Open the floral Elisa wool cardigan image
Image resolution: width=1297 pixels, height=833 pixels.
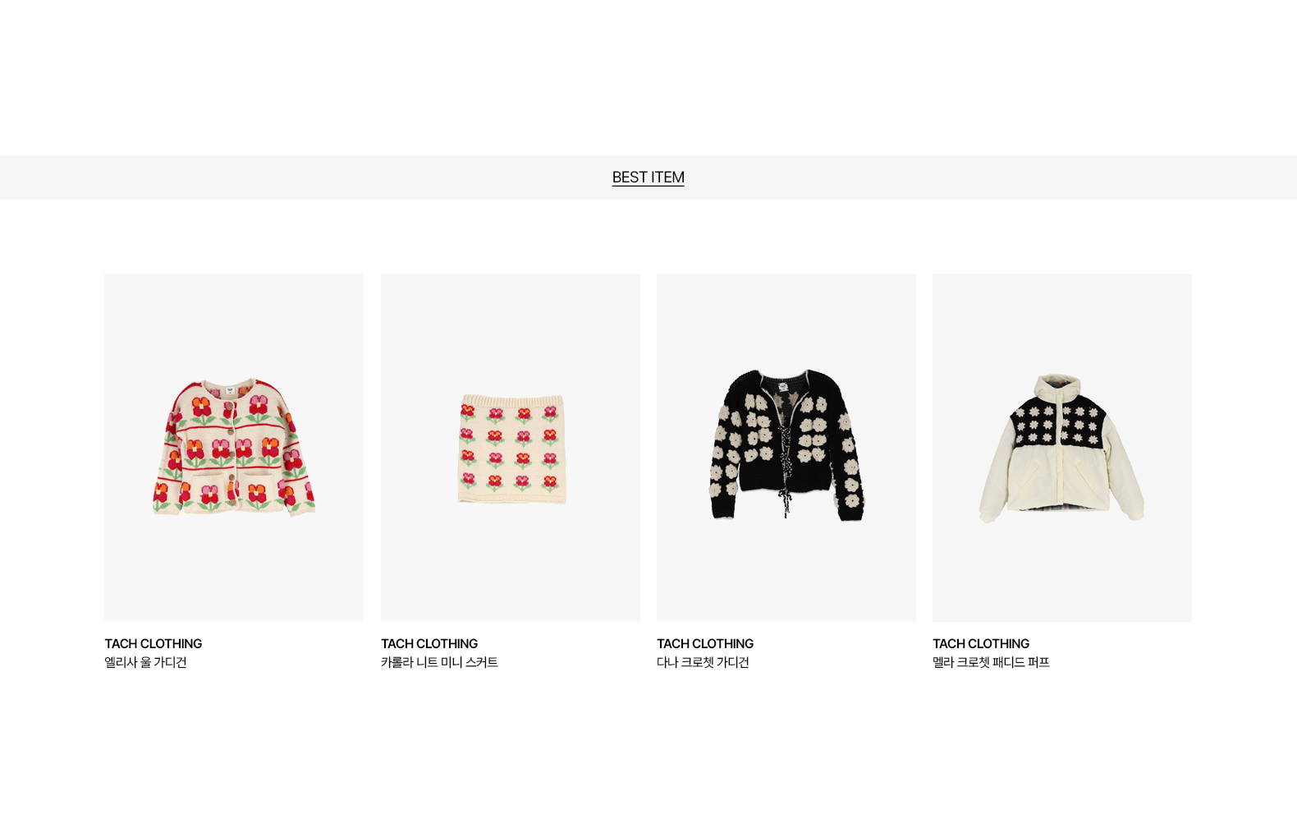234,448
